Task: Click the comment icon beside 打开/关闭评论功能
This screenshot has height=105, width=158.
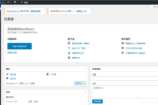Action: point(123,48)
